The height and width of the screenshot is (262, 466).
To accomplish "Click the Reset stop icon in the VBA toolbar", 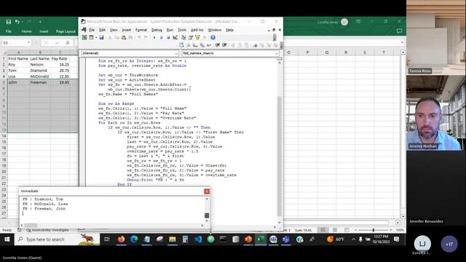I will pyautogui.click(x=168, y=37).
